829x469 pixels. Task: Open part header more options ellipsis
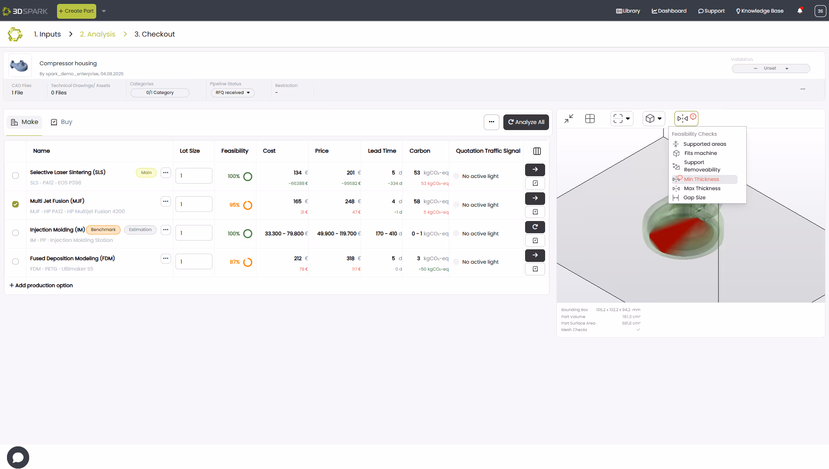[x=803, y=89]
